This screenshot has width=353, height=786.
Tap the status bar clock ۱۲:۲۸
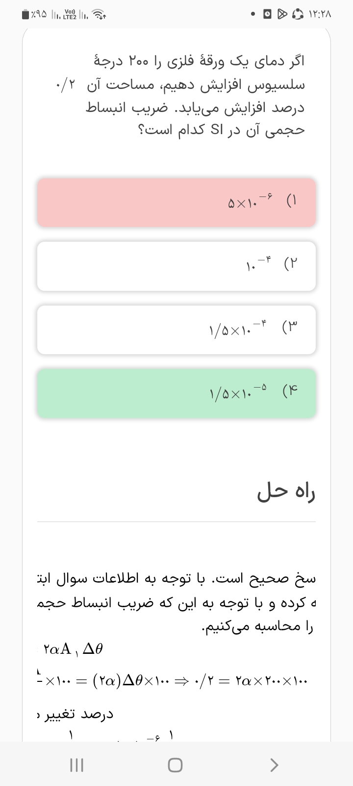(320, 15)
